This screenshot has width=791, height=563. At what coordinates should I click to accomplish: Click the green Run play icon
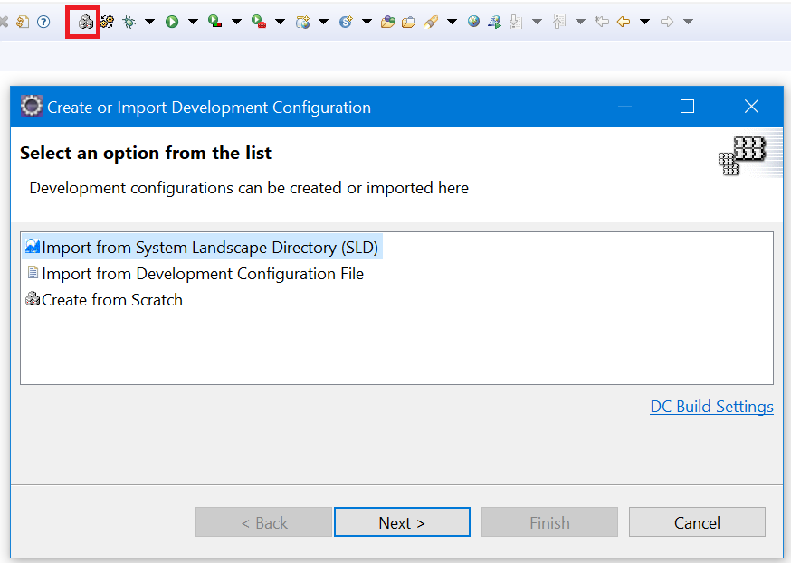click(172, 22)
